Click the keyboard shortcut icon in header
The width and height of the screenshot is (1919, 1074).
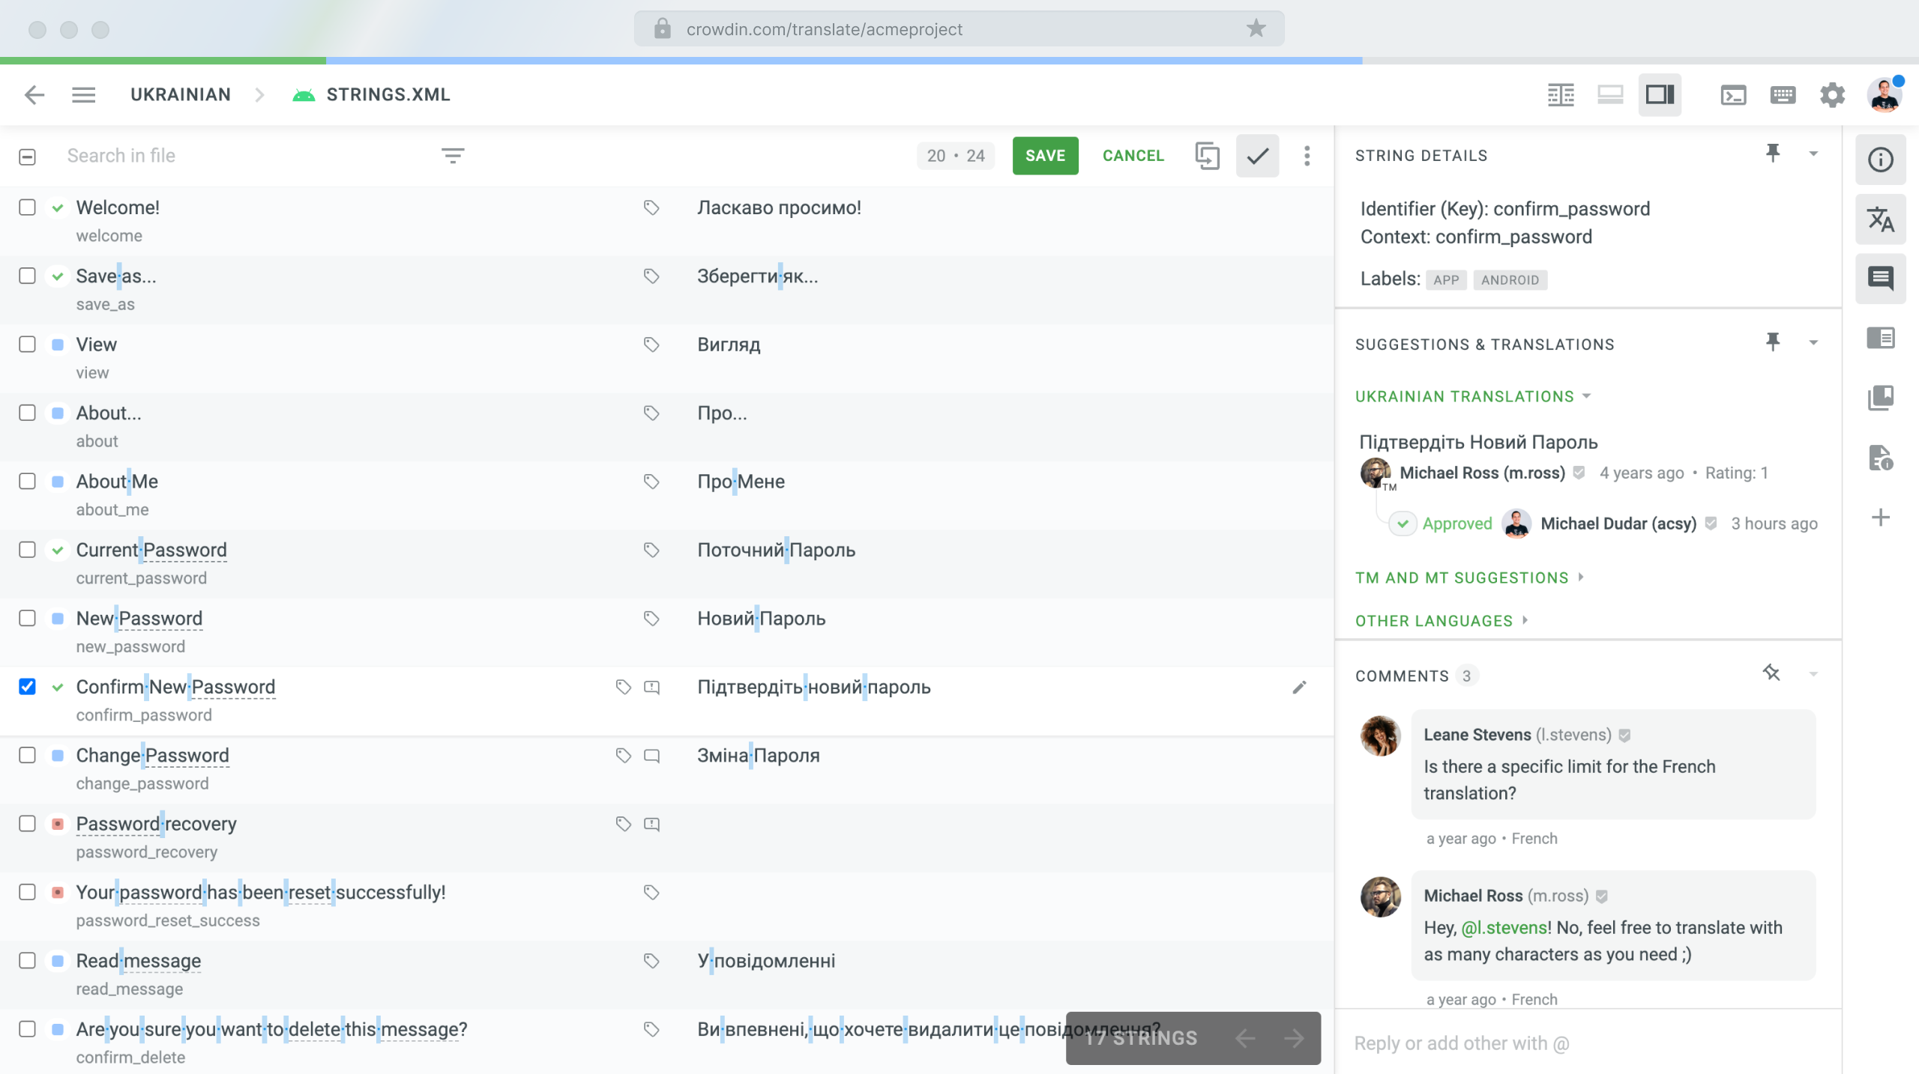(x=1782, y=94)
